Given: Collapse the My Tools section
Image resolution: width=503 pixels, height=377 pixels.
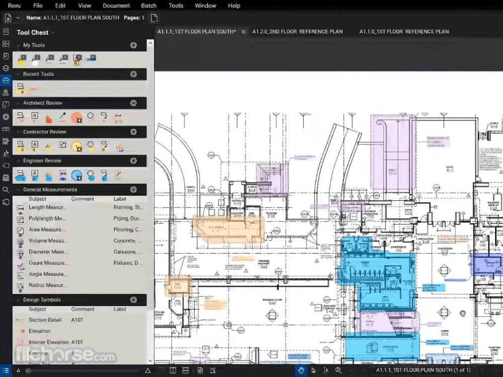Looking at the screenshot, I should click(x=18, y=45).
